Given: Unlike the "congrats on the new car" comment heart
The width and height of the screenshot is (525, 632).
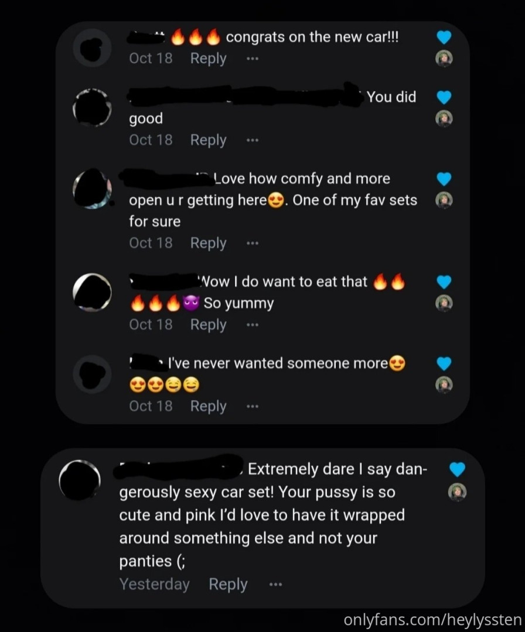Looking at the screenshot, I should pos(444,37).
